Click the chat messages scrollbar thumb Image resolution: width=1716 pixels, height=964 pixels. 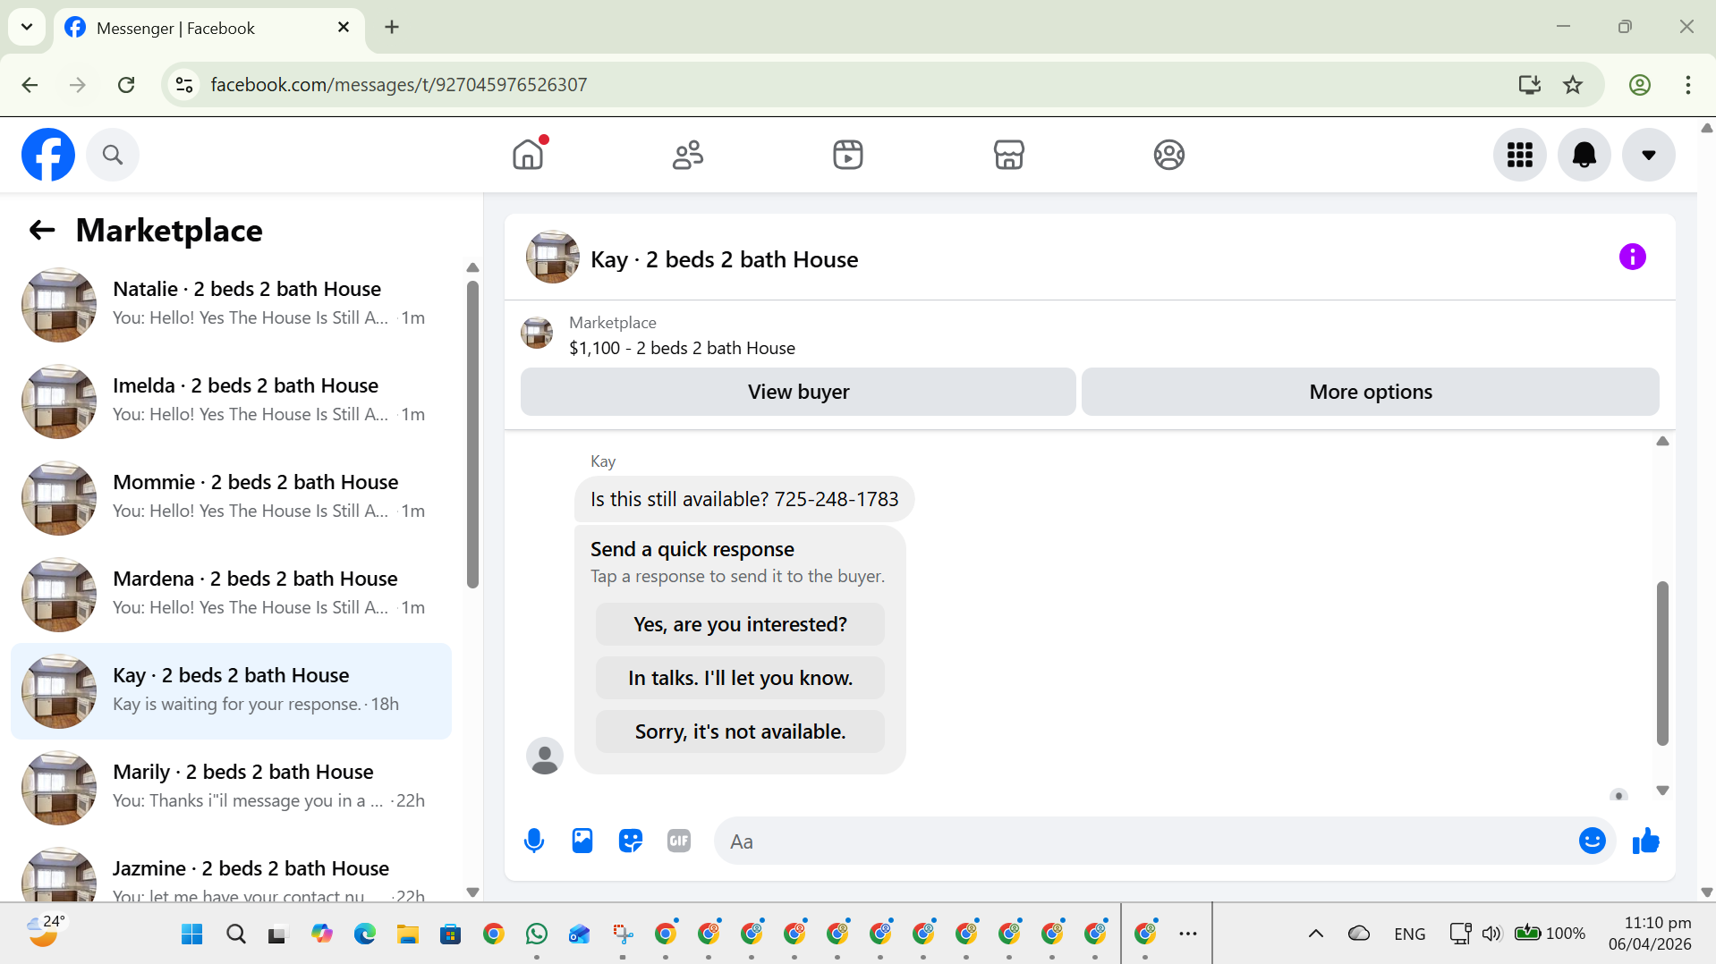point(1662,663)
